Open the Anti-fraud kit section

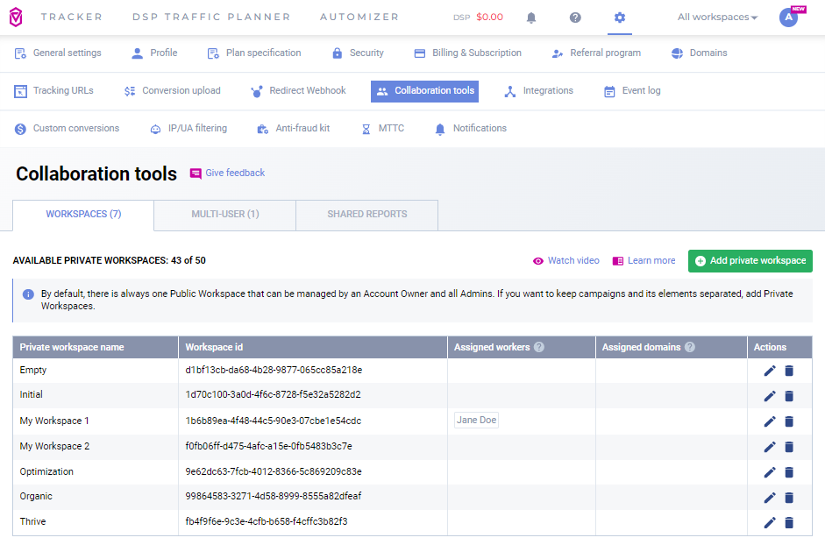coord(293,129)
